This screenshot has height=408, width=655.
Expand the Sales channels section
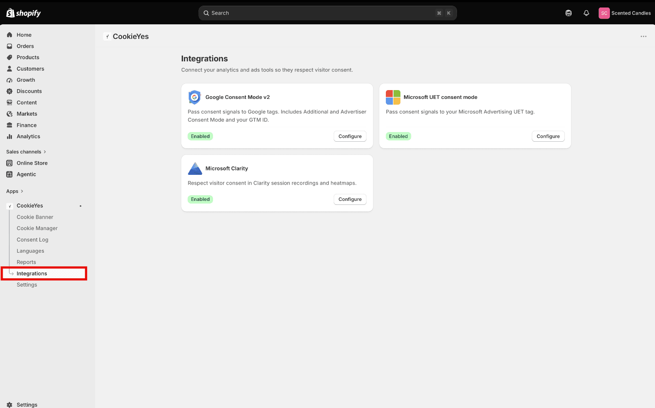pos(26,152)
